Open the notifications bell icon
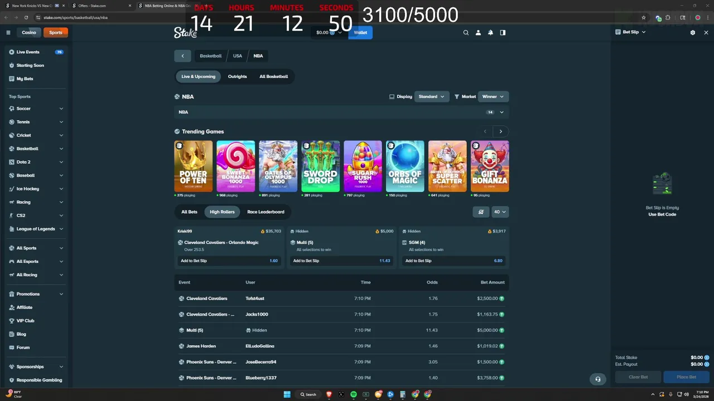The width and height of the screenshot is (714, 401). point(490,32)
